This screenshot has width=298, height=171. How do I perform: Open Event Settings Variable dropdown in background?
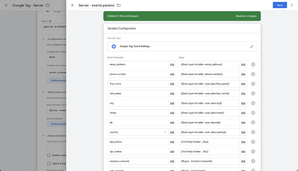pos(57,110)
